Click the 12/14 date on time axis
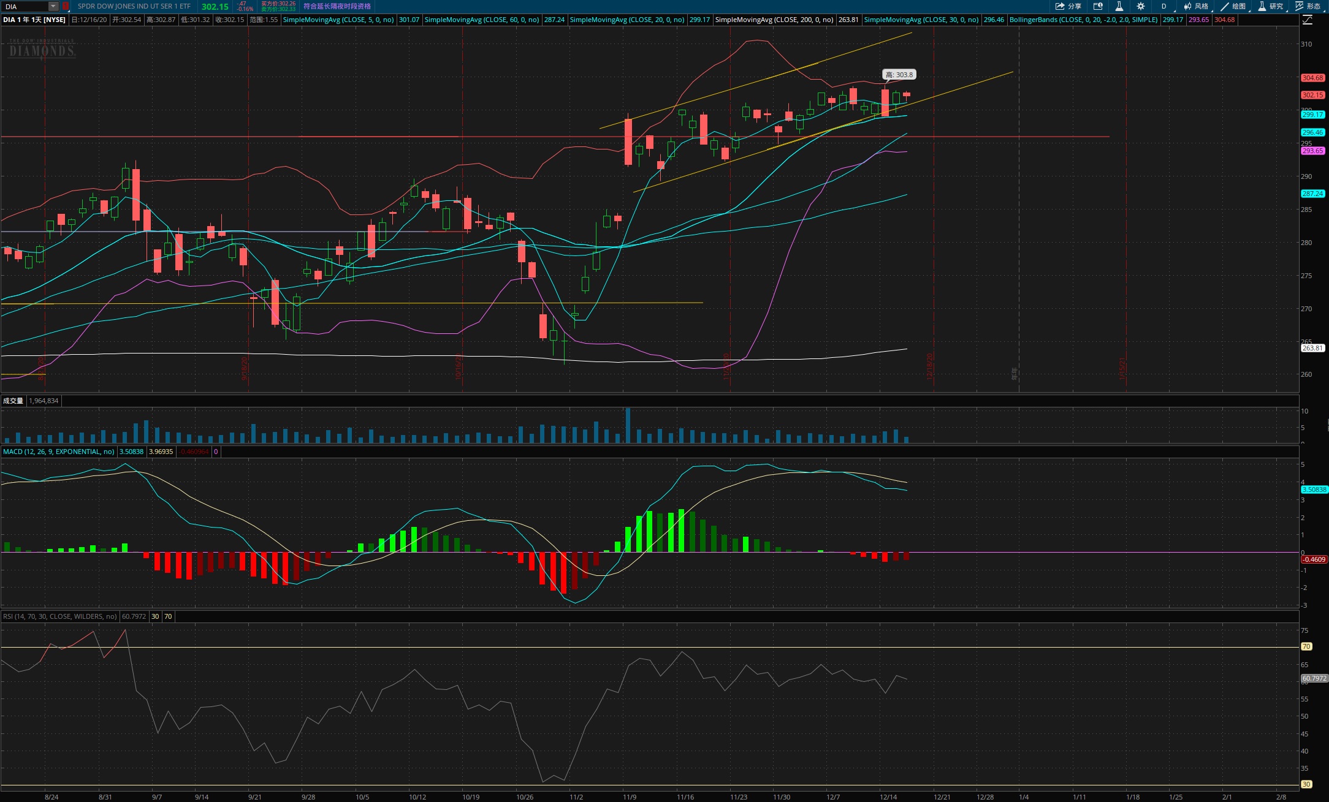The height and width of the screenshot is (802, 1329). [888, 797]
